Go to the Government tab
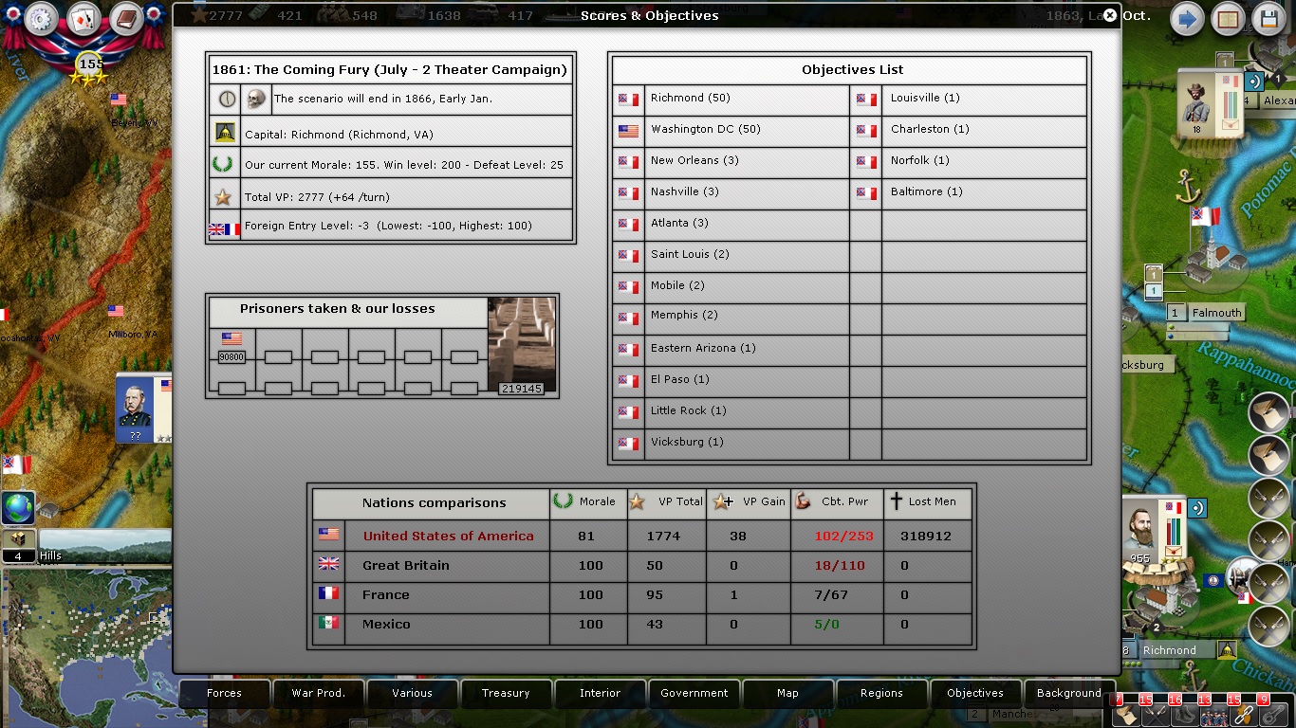This screenshot has width=1296, height=728. click(694, 693)
